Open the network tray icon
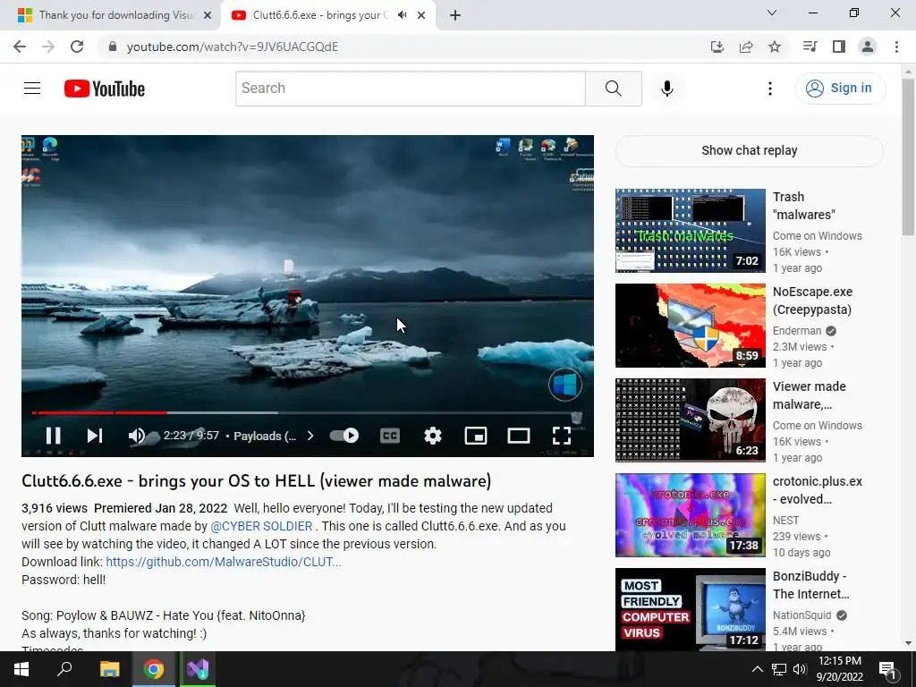This screenshot has height=687, width=916. click(x=779, y=669)
